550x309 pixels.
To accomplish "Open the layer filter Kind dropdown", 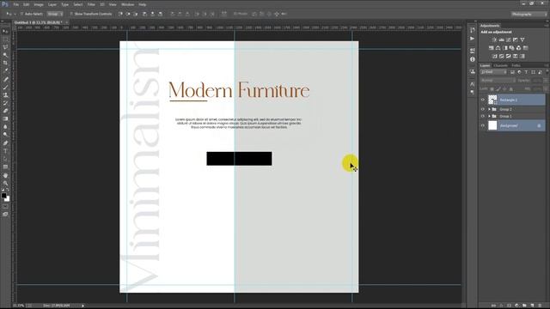I will tap(494, 72).
